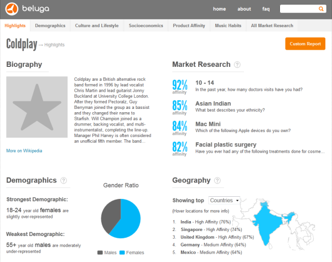This screenshot has width=332, height=262.
Task: Open the Culture and Lifestyle tab
Action: (97, 25)
